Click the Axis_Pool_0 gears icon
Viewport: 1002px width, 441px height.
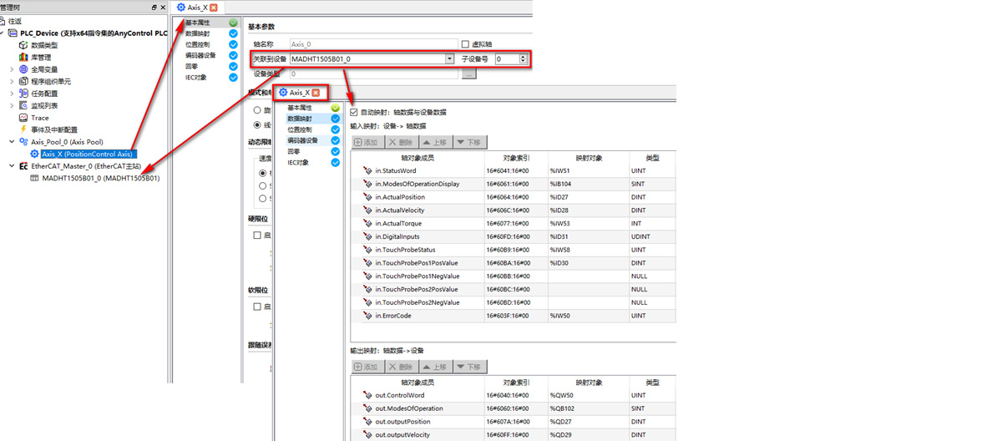click(x=23, y=142)
